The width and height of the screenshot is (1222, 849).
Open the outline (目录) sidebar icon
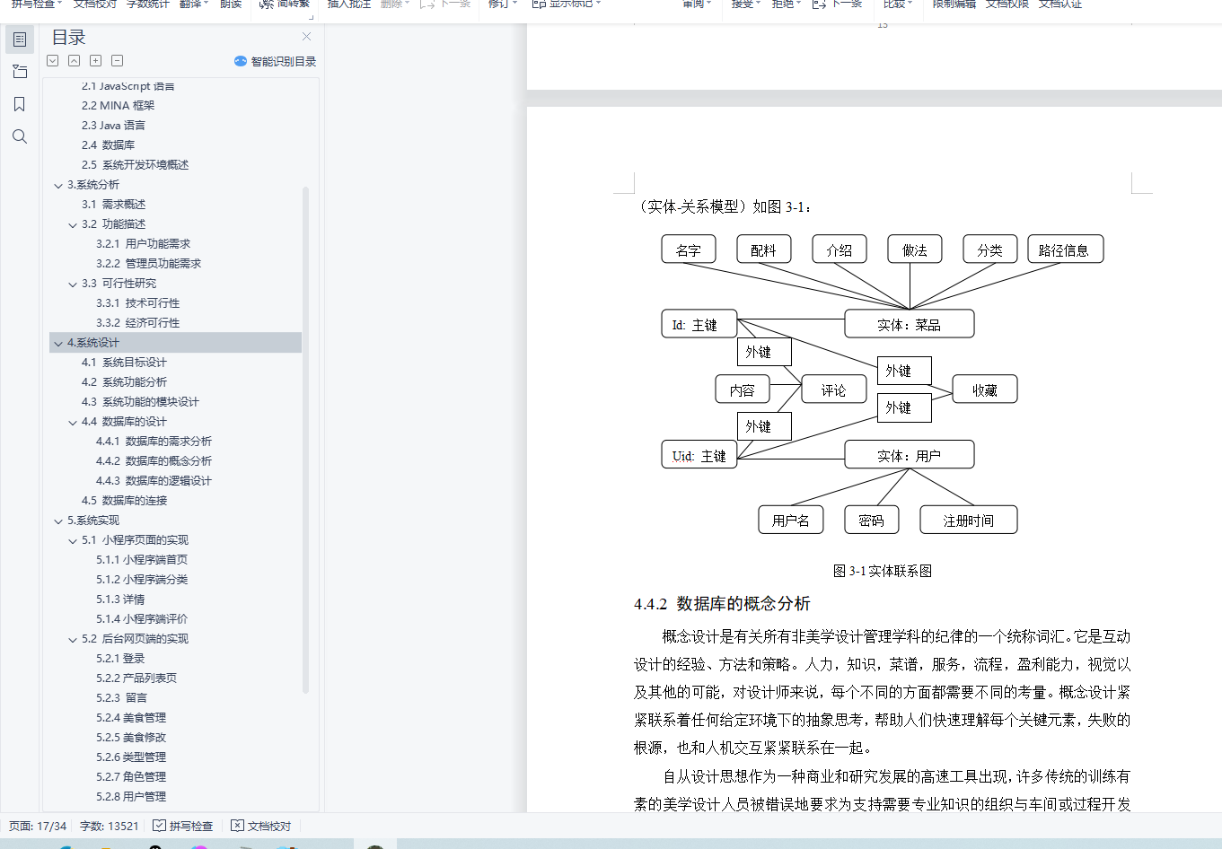pyautogui.click(x=20, y=39)
